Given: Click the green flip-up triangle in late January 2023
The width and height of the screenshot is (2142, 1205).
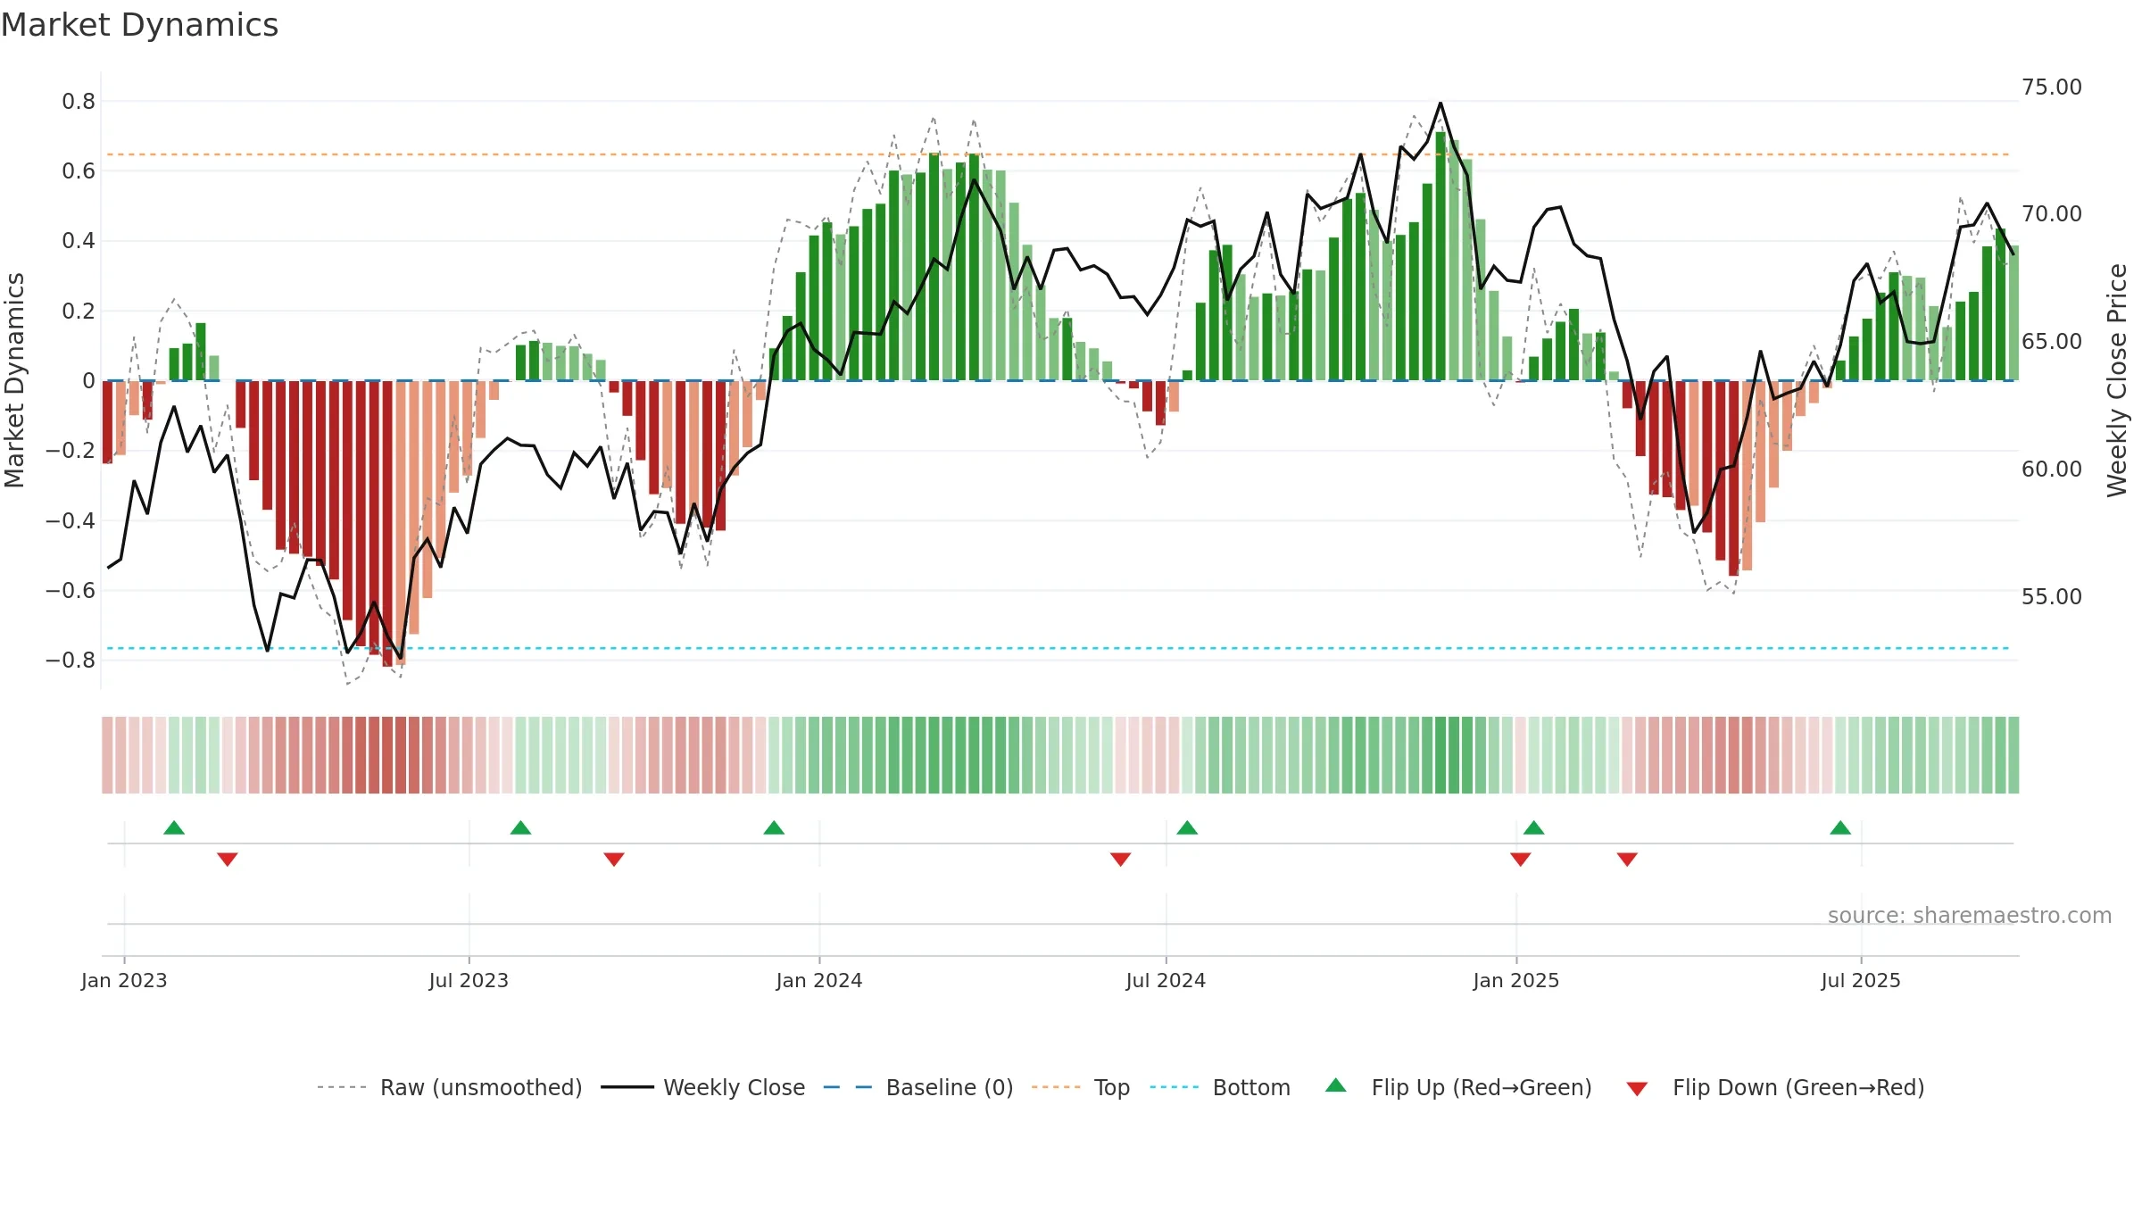Looking at the screenshot, I should tap(174, 827).
